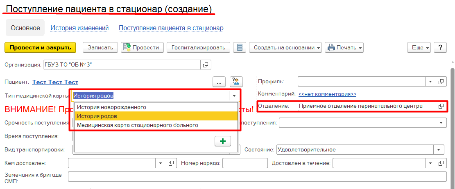The height and width of the screenshot is (189, 455).
Task: Open the Создать на основании dropdown
Action: [x=286, y=47]
